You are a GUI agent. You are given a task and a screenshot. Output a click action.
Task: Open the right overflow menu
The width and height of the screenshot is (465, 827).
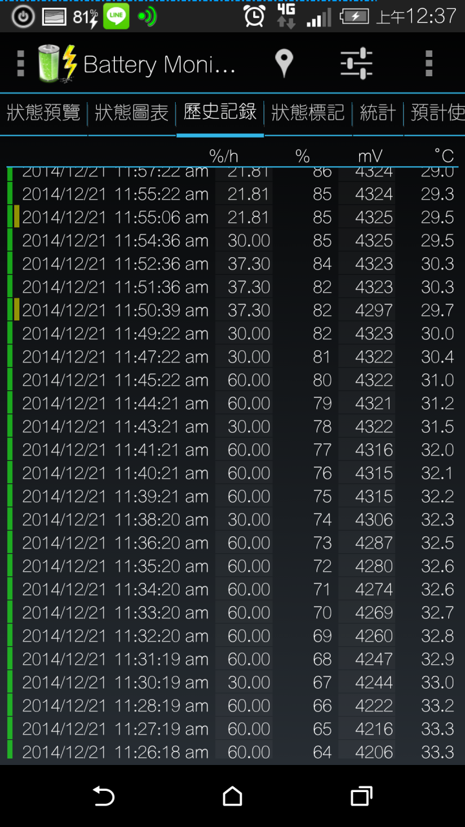click(429, 63)
